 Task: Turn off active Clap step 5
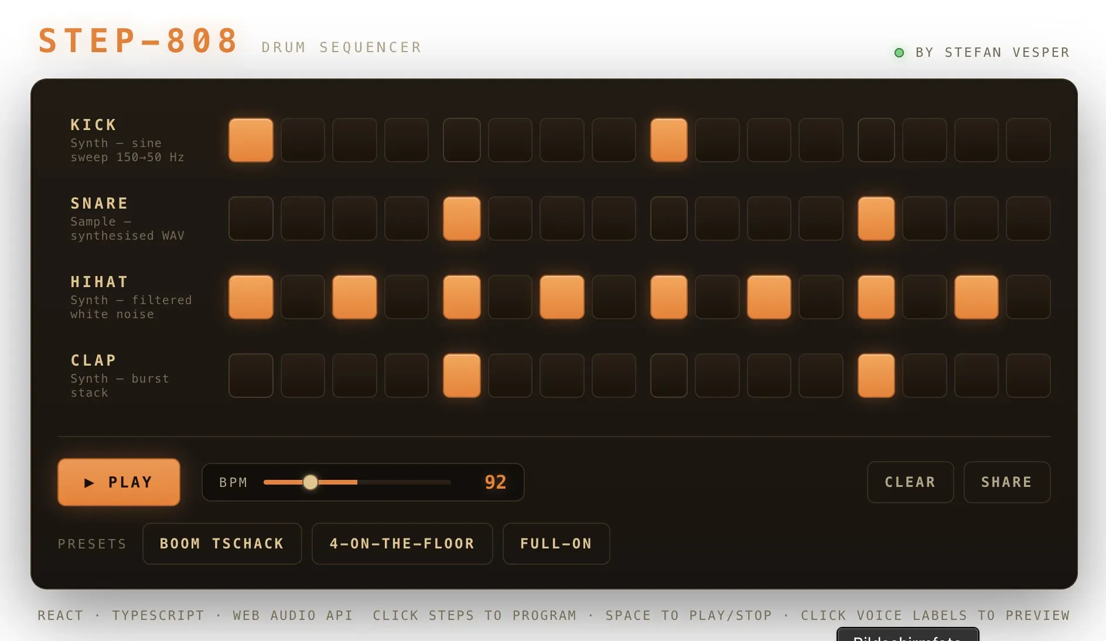462,376
